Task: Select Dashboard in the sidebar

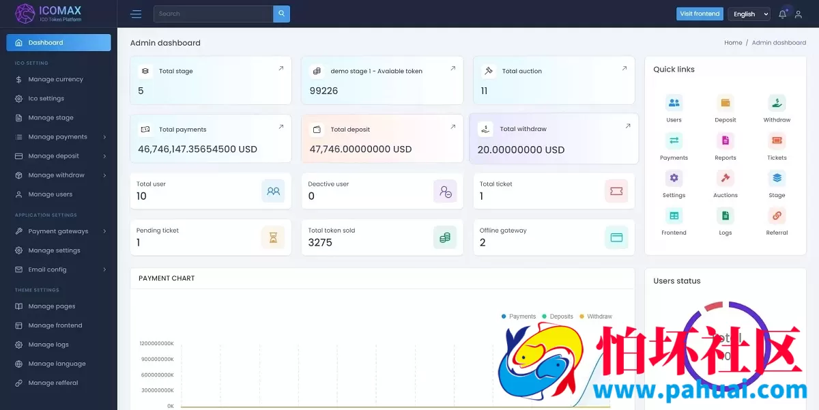Action: [59, 42]
